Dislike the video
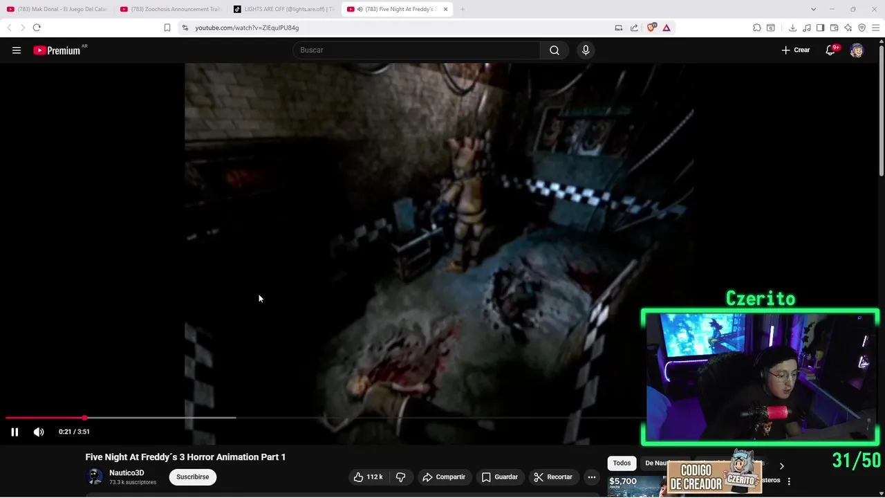The width and height of the screenshot is (885, 498). click(x=400, y=477)
